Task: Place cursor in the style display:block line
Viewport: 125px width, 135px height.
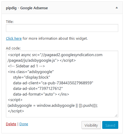Action: coord(31,77)
